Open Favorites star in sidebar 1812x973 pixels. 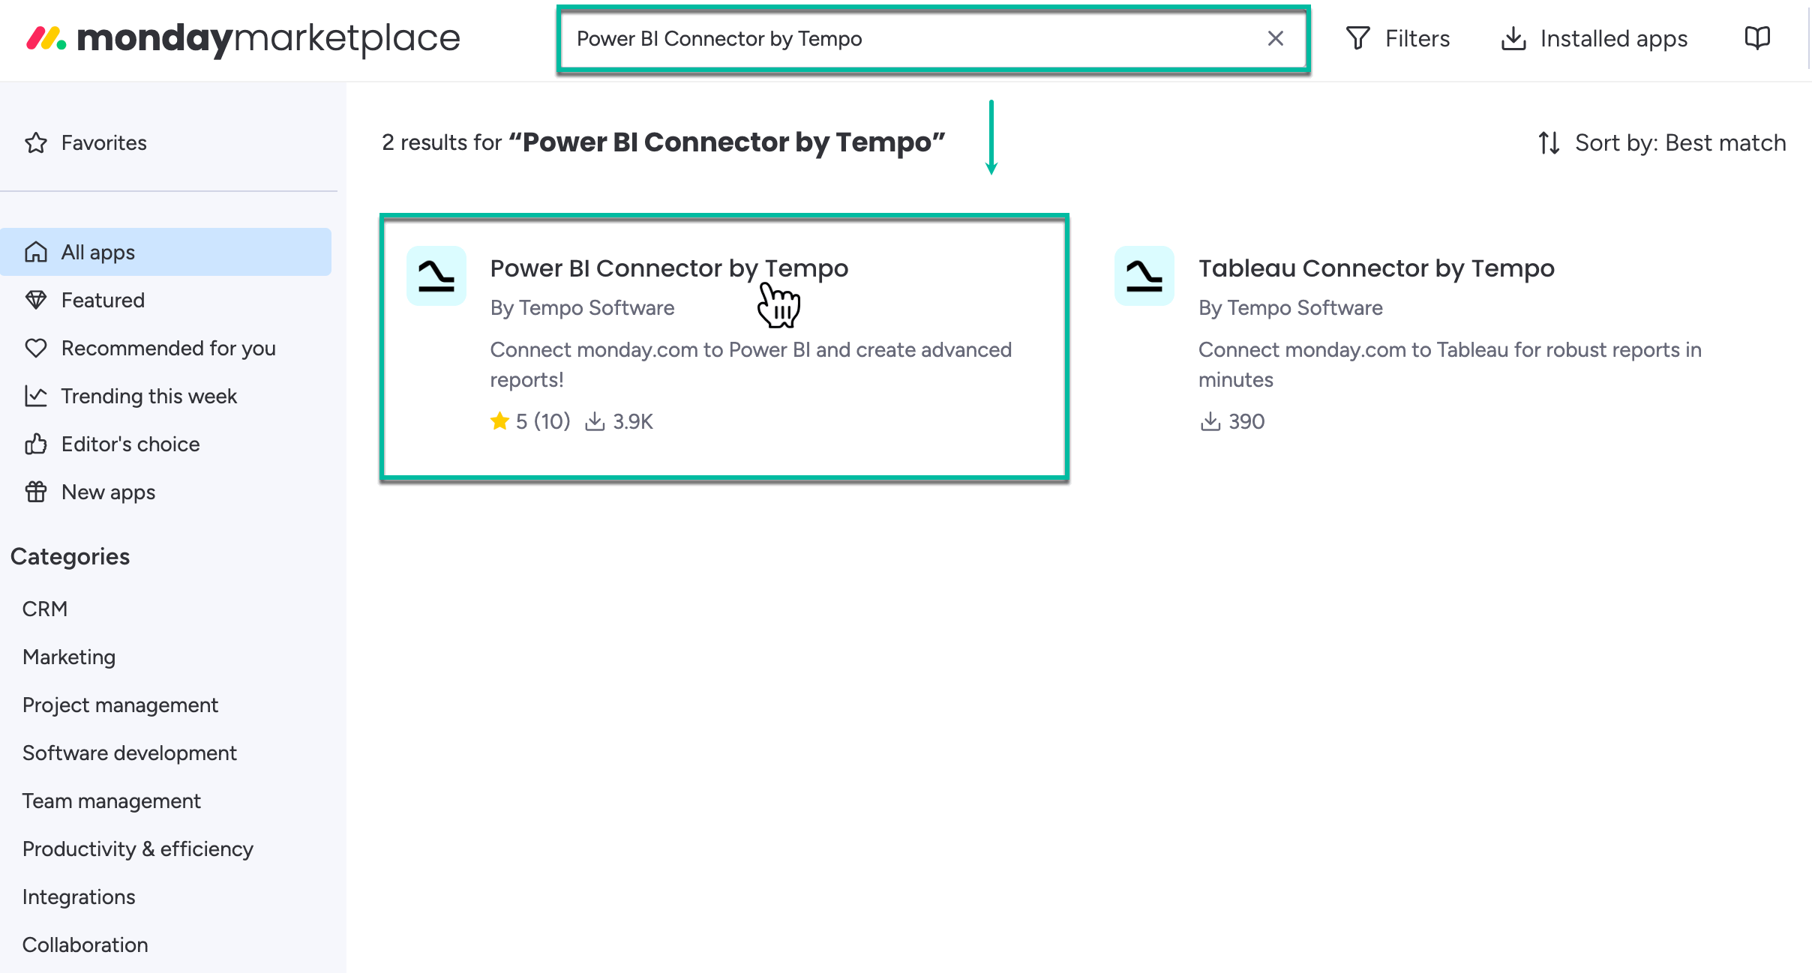(36, 142)
